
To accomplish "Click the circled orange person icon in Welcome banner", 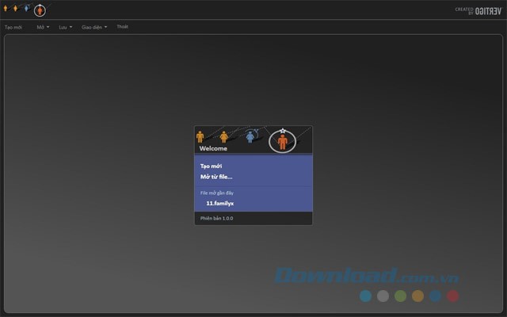I will [x=282, y=141].
